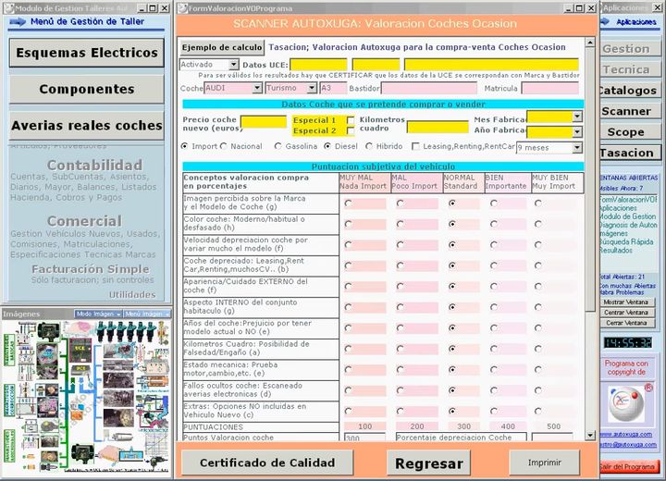Click the Imprimir button
The width and height of the screenshot is (666, 481).
pyautogui.click(x=545, y=462)
